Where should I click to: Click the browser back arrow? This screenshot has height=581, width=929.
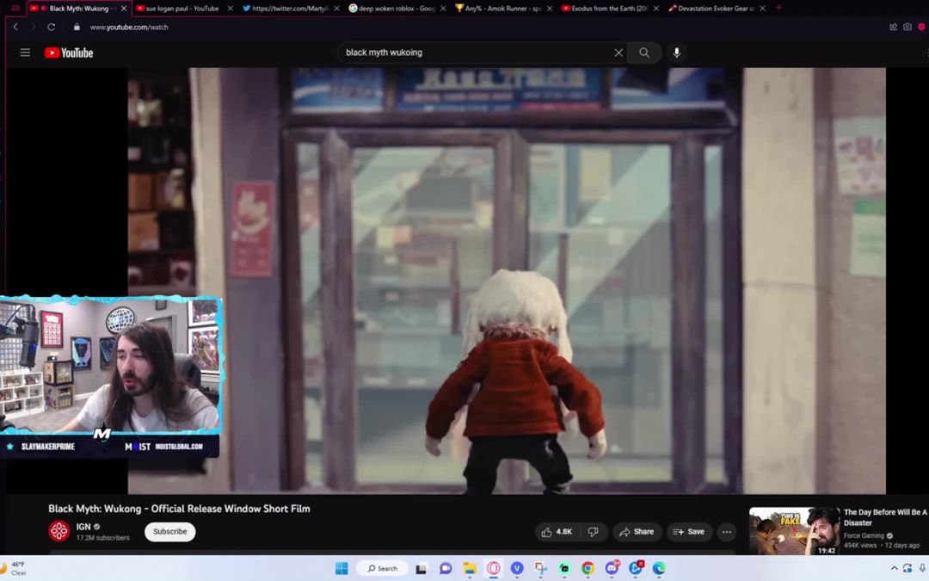click(15, 27)
